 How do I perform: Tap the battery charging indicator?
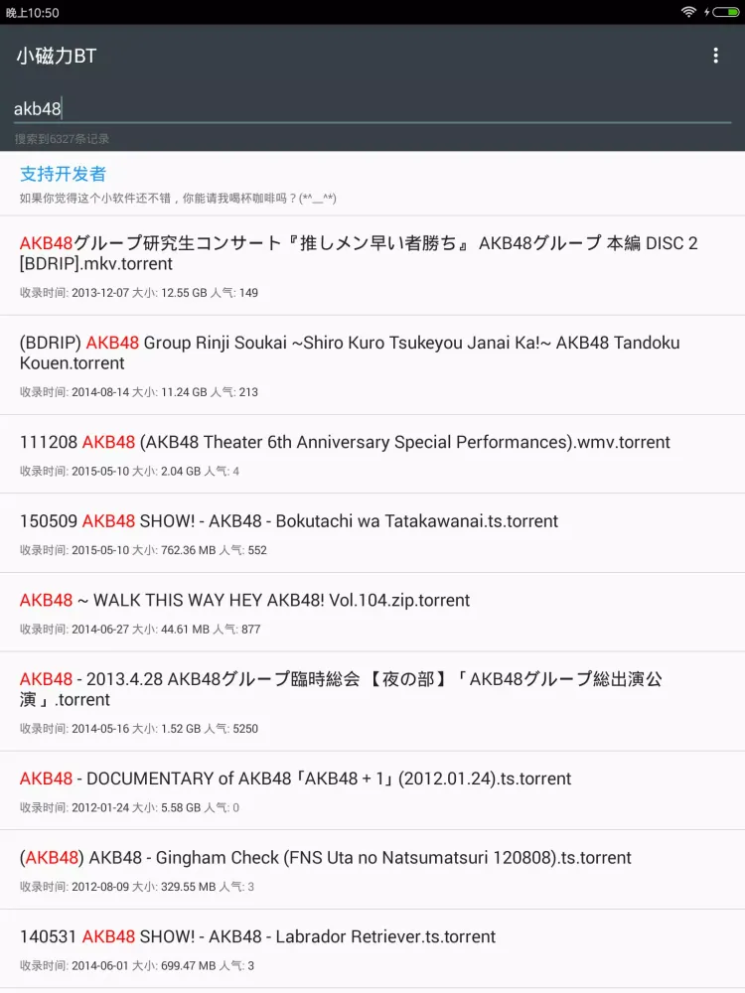[x=721, y=12]
